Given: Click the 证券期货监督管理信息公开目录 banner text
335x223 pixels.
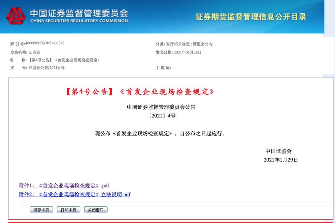Looking at the screenshot, I should [x=251, y=17].
